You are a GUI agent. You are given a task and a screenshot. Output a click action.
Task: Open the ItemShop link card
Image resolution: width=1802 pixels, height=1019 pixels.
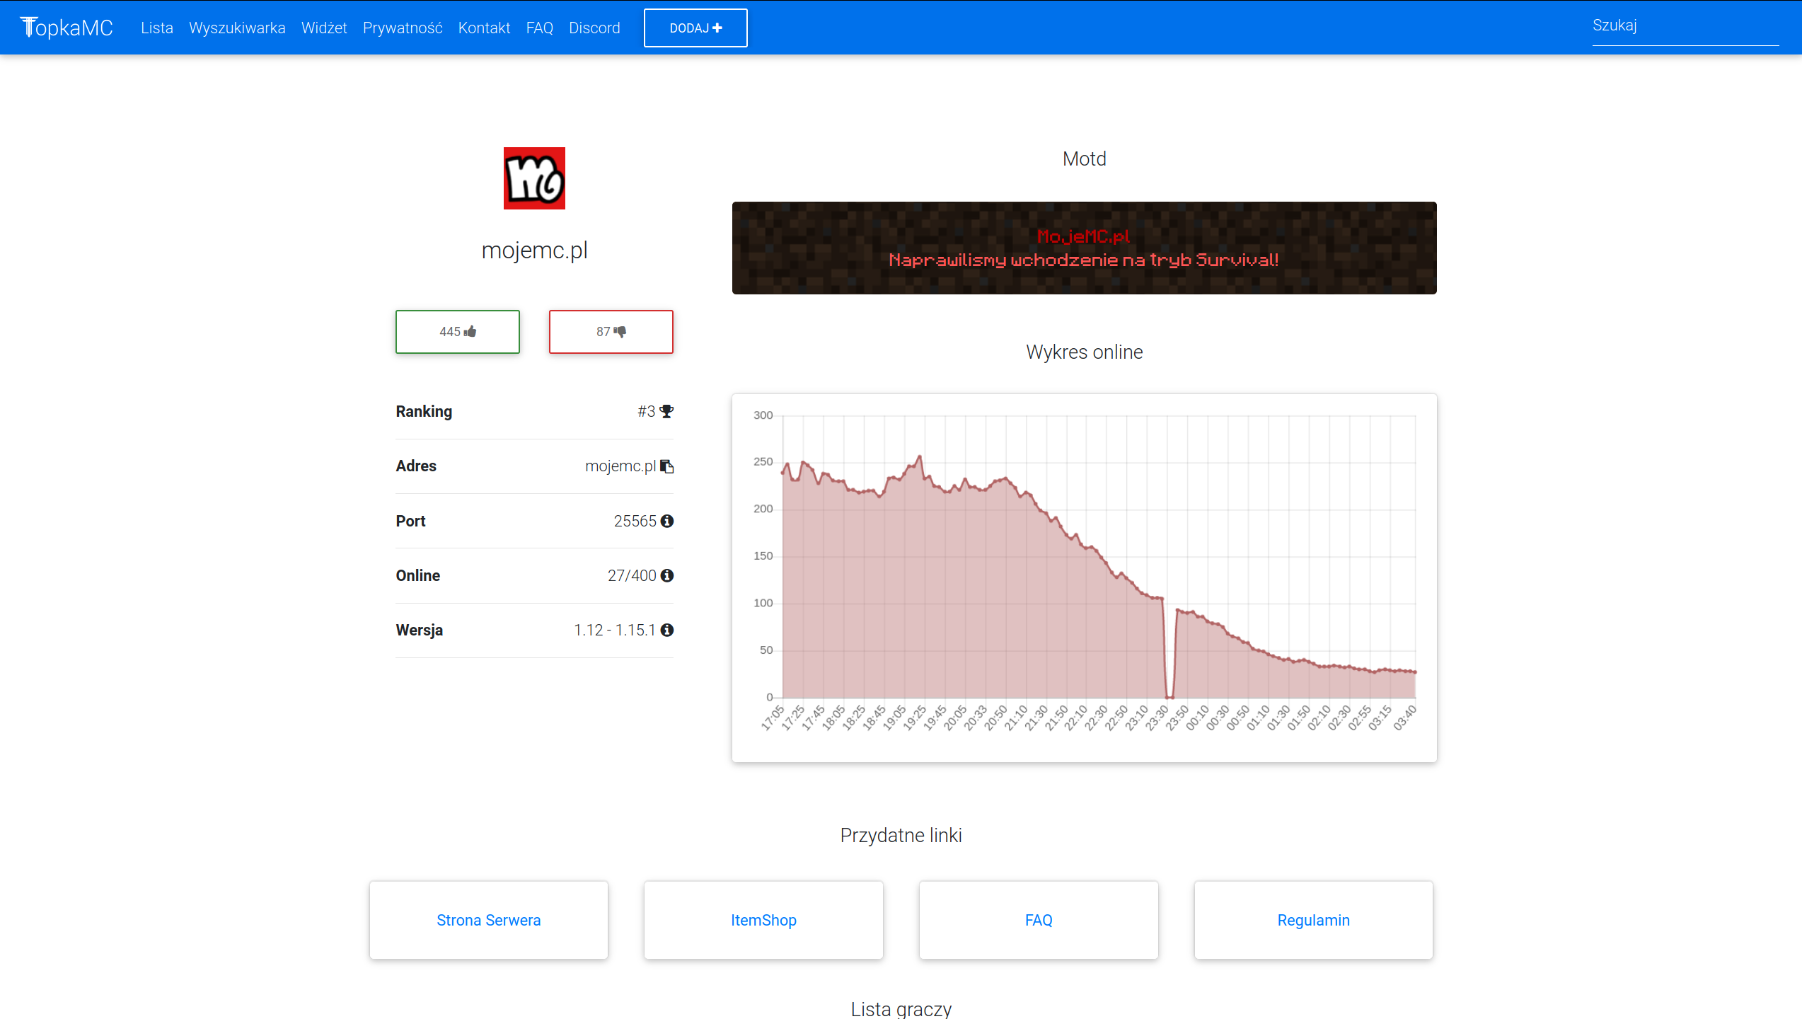[763, 920]
